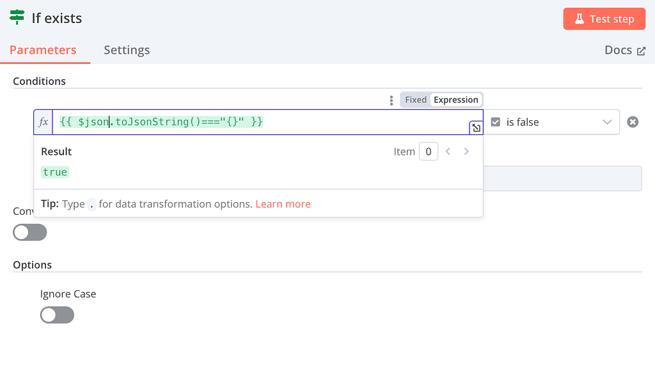Go to previous item with left arrow

pos(448,152)
